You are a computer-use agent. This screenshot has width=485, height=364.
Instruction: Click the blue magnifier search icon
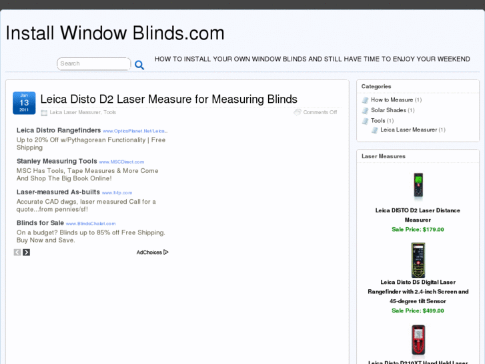[139, 65]
